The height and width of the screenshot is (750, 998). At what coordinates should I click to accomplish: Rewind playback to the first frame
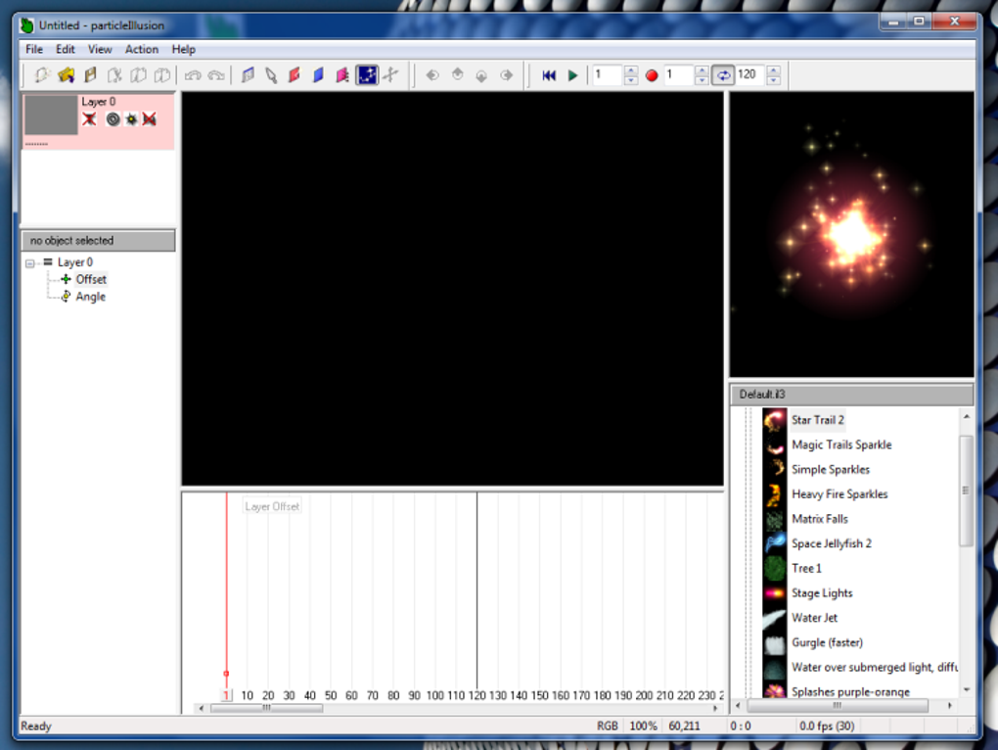coord(549,75)
